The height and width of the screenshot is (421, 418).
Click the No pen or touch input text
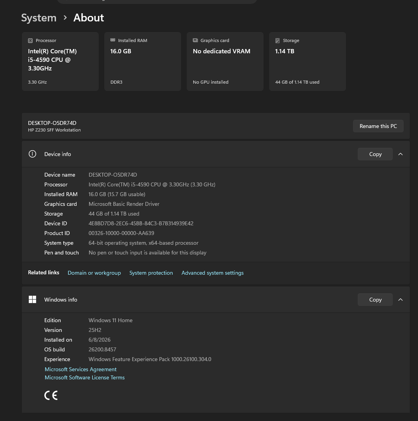pyautogui.click(x=147, y=253)
